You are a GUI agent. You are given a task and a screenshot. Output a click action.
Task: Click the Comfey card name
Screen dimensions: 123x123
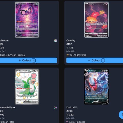click(71, 40)
